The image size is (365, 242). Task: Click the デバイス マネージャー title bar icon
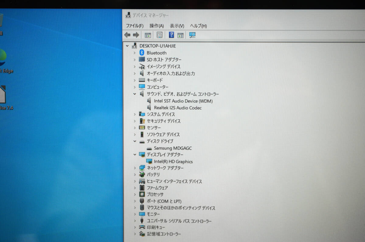pos(128,15)
